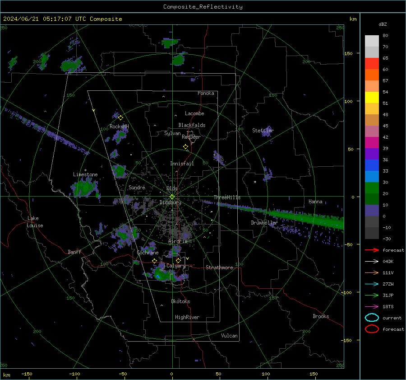
Task: Click the Composite_Reflectivity title
Action: pos(203,7)
